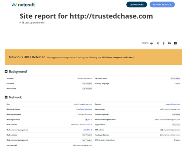Select the DNS admin 'c3@my-control-panel.com' value
The width and height of the screenshot is (183, 148).
click(170, 130)
